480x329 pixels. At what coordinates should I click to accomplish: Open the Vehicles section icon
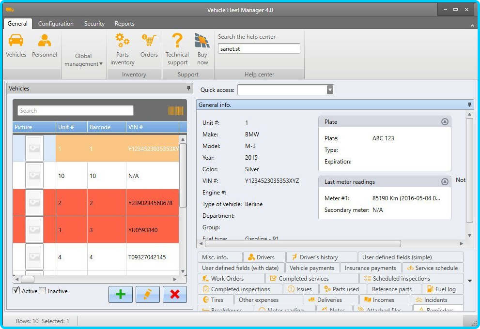pos(16,41)
